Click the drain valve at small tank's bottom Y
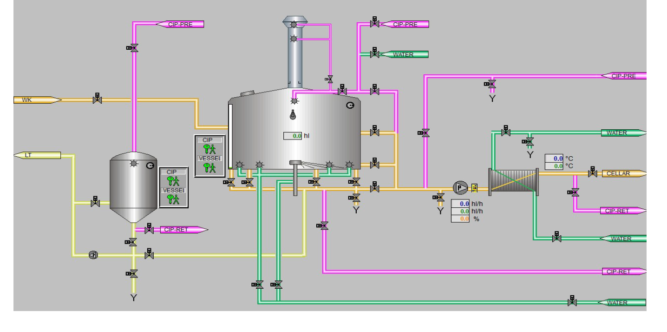Screen dimensions: 667x332 (132, 274)
